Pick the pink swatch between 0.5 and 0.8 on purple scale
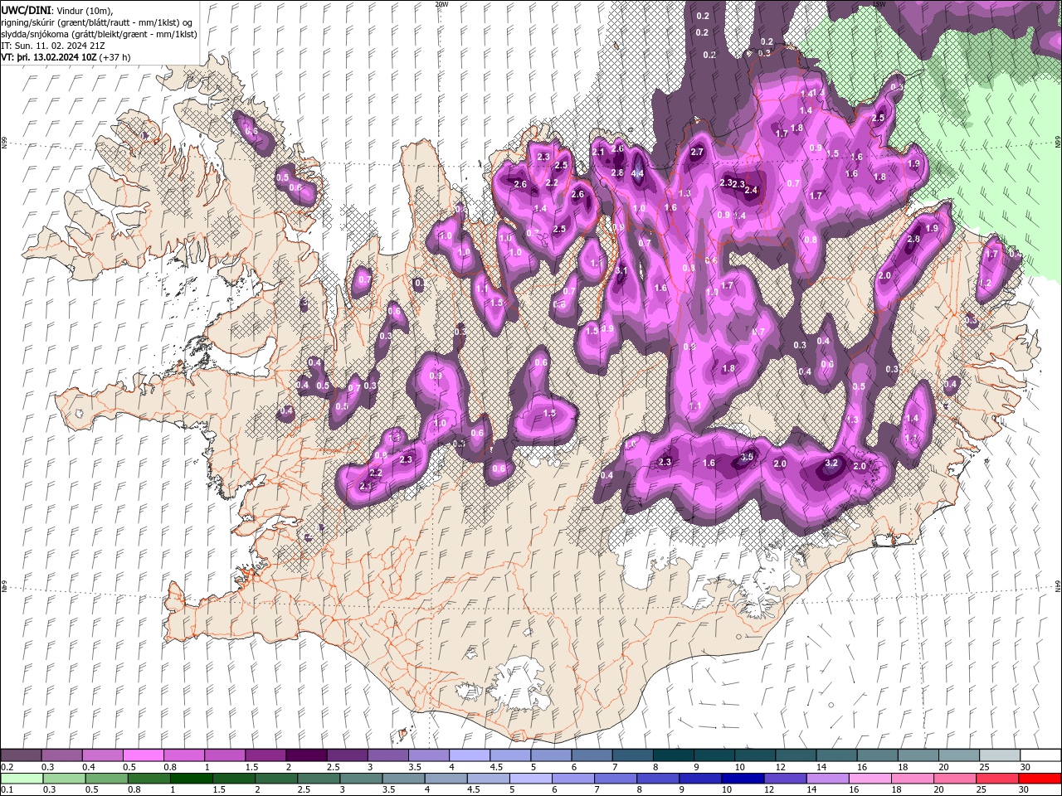Viewport: 1062px width, 796px height. pos(143,755)
